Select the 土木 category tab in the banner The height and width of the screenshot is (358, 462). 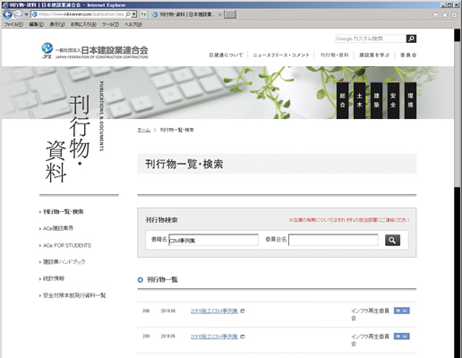point(359,100)
